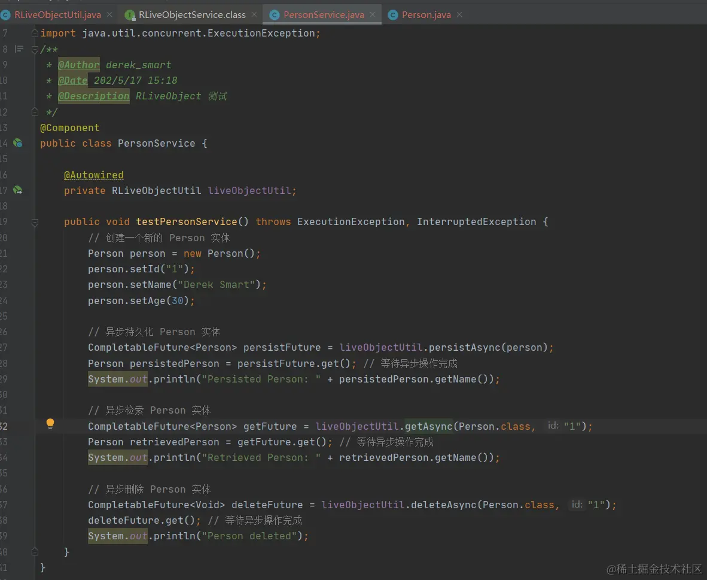Click the ExecutionException in throws clause
This screenshot has width=707, height=580.
tap(351, 222)
